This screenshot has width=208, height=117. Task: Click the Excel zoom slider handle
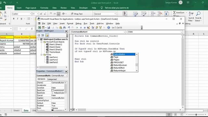pyautogui.click(x=196, y=114)
